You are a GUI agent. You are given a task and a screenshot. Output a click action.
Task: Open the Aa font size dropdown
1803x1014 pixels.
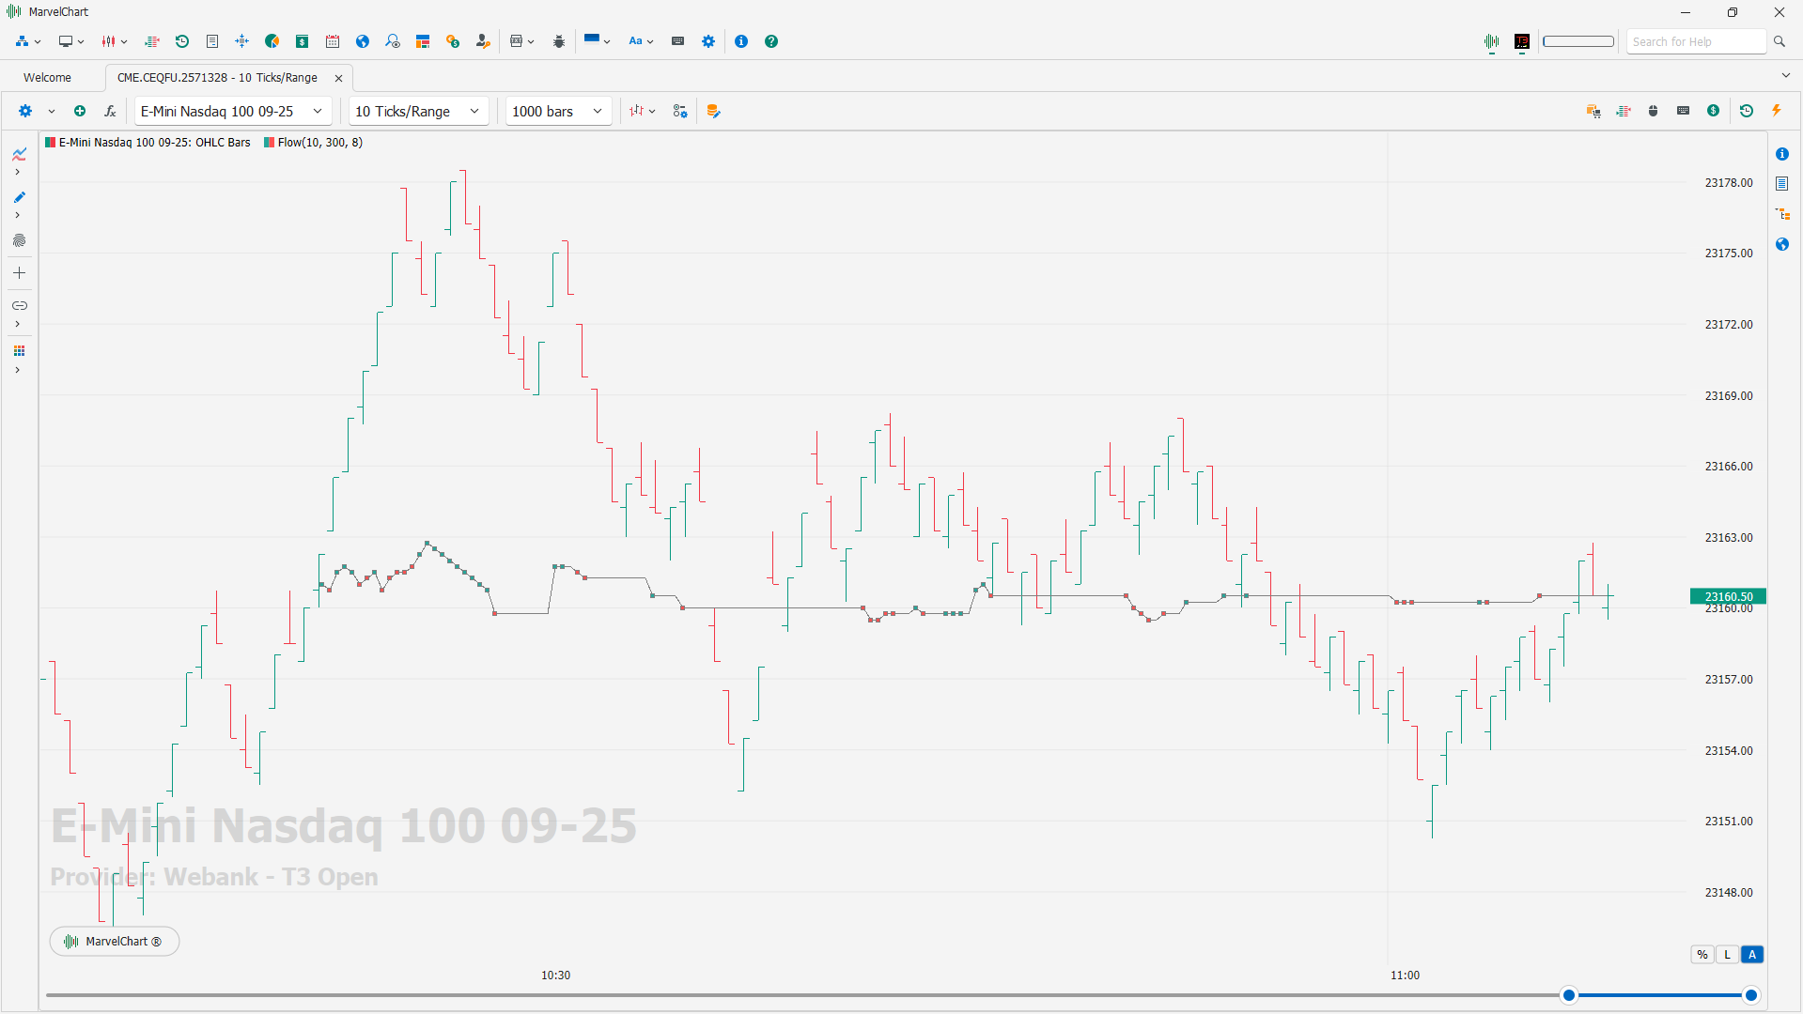click(x=641, y=41)
